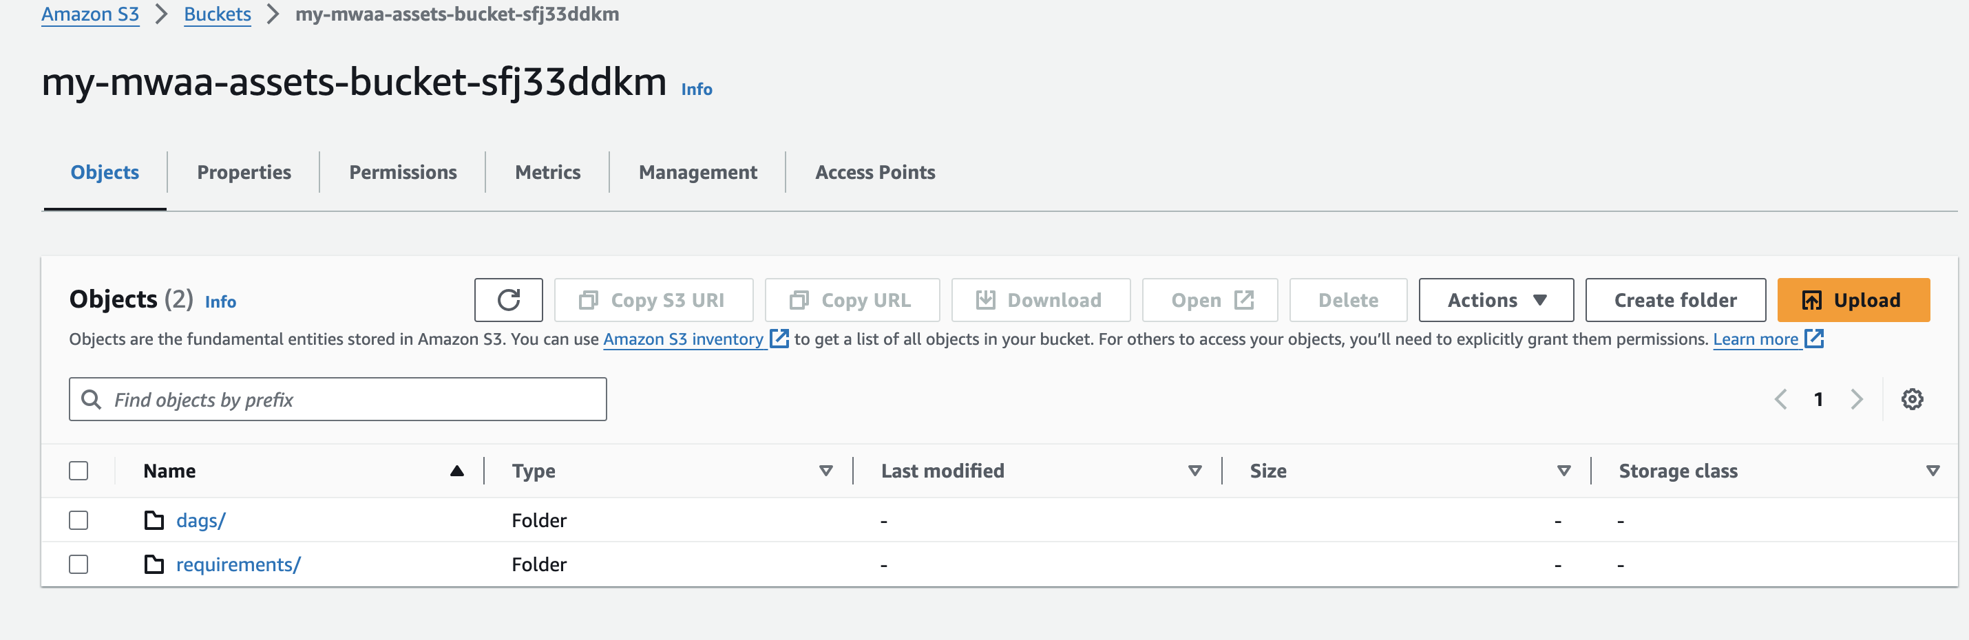This screenshot has height=640, width=1969.
Task: Click the orange Upload button
Action: click(1853, 300)
